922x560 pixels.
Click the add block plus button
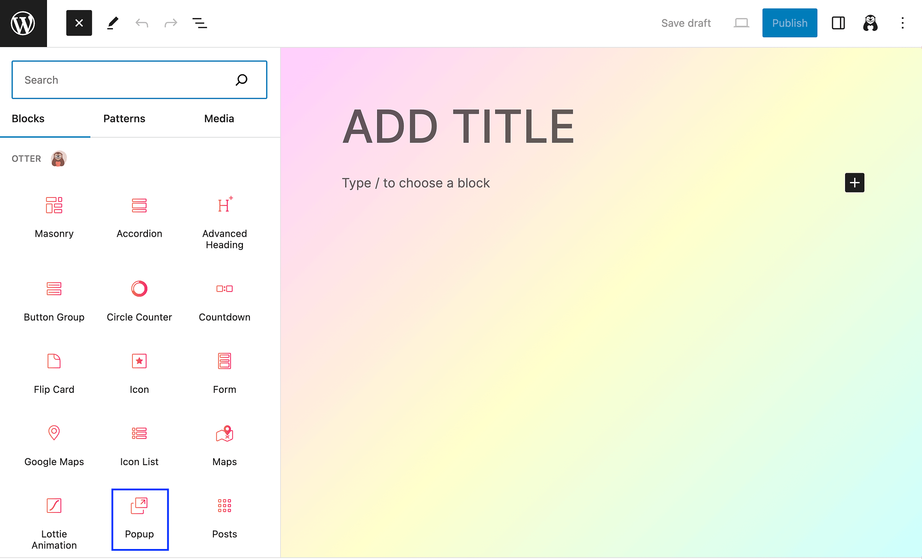(854, 183)
